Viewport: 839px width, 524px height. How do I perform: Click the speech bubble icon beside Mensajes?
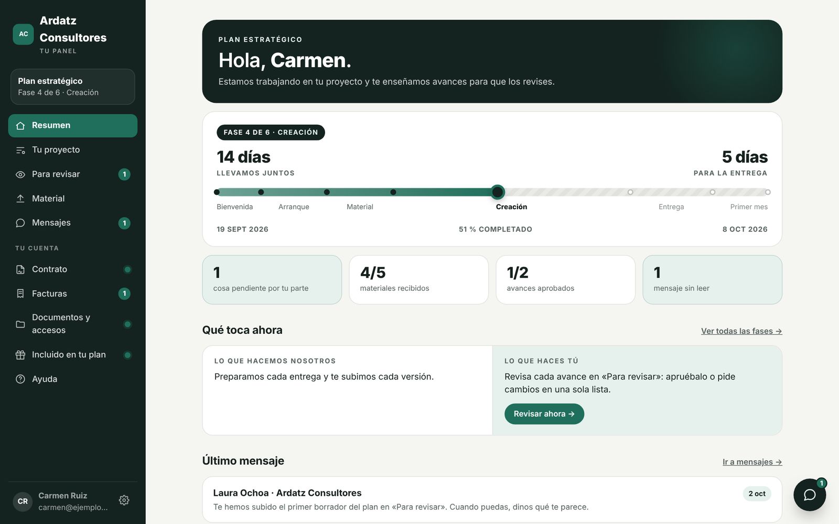(x=20, y=223)
